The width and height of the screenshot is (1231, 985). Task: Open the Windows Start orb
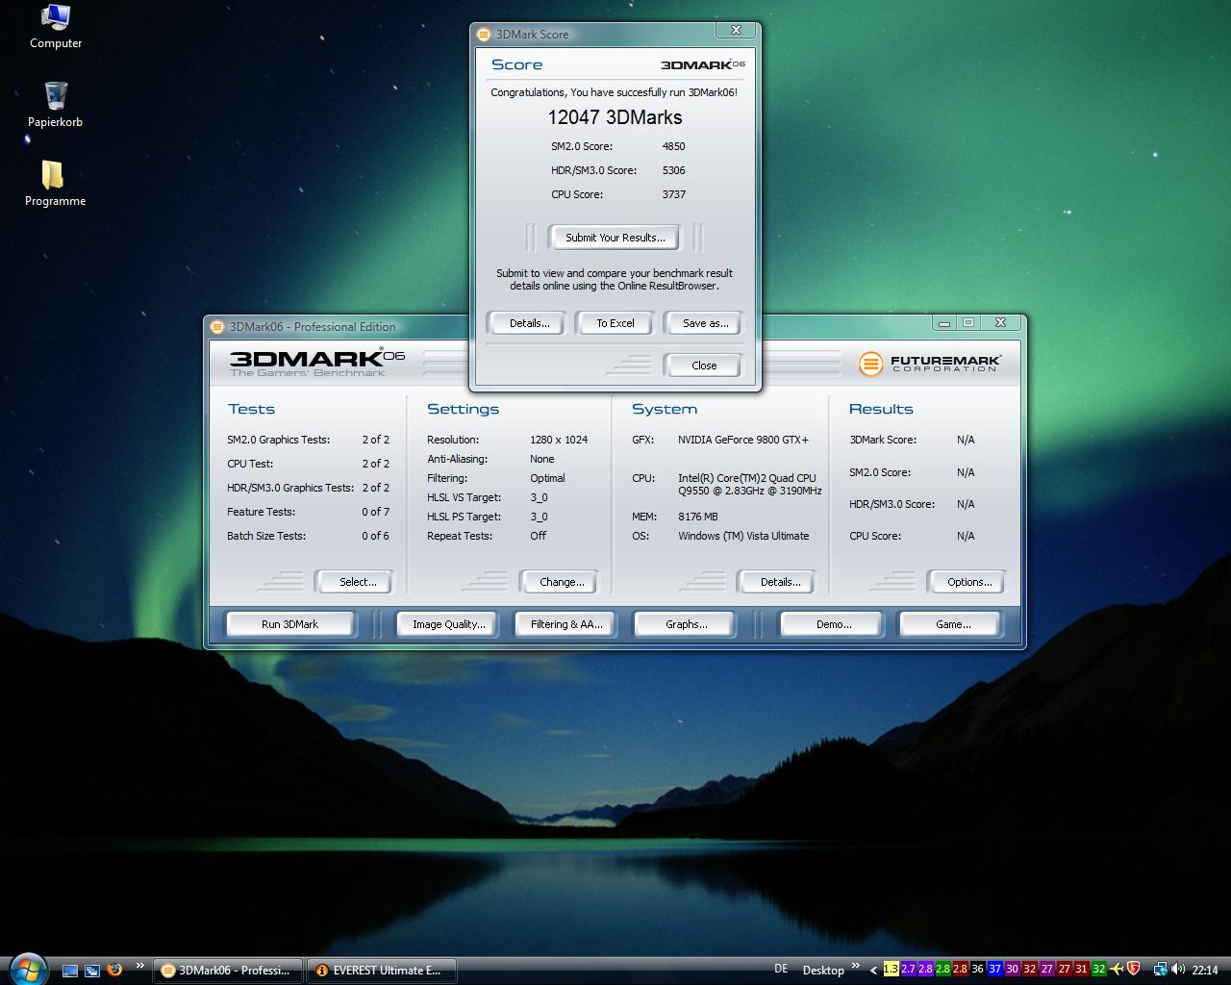pos(27,968)
